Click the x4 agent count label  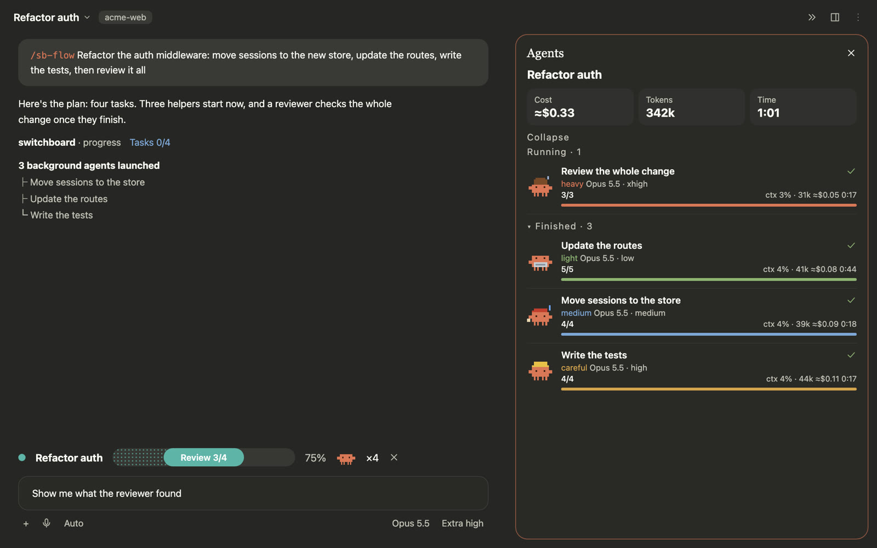[x=372, y=458]
